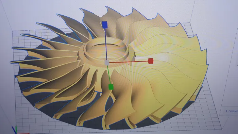Grab the red X-axis move handle
The width and height of the screenshot is (238, 134).
click(x=151, y=61)
